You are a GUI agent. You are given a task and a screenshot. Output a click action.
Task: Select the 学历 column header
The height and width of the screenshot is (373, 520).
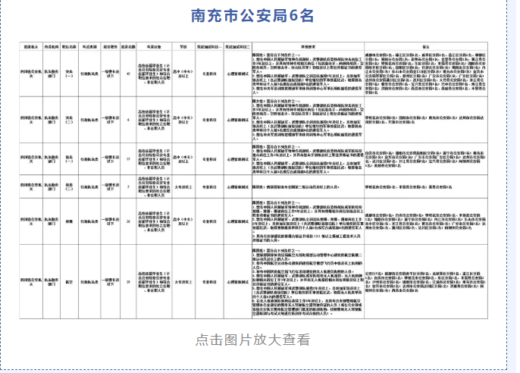[183, 45]
